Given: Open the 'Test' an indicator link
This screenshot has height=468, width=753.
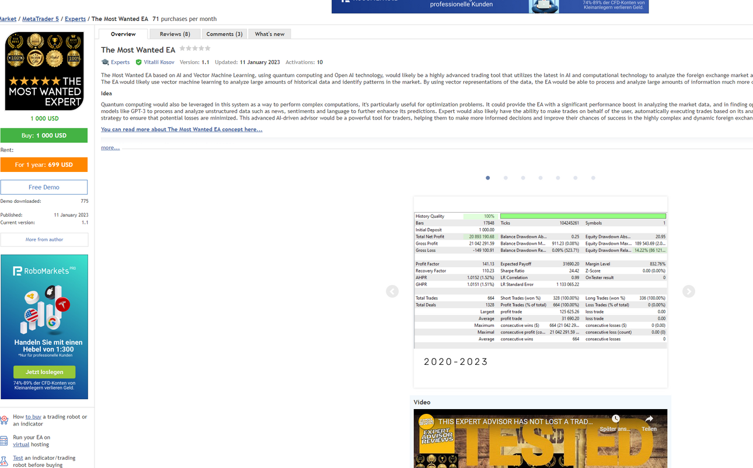Looking at the screenshot, I should 18,458.
